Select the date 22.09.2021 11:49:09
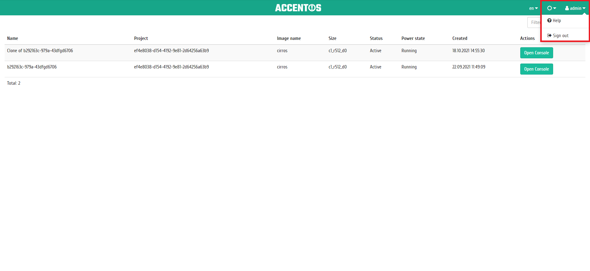The height and width of the screenshot is (271, 590). 469,67
